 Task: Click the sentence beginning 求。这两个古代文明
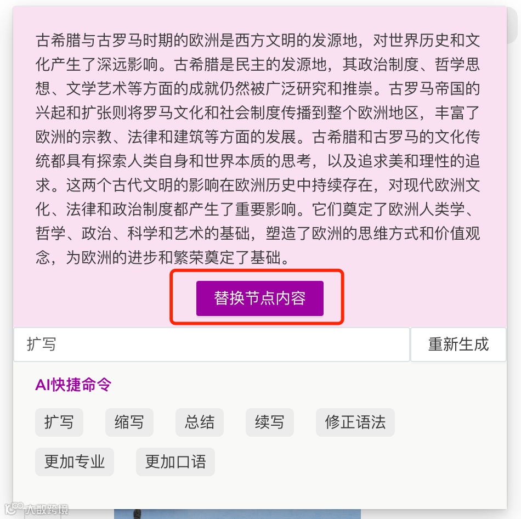[258, 185]
